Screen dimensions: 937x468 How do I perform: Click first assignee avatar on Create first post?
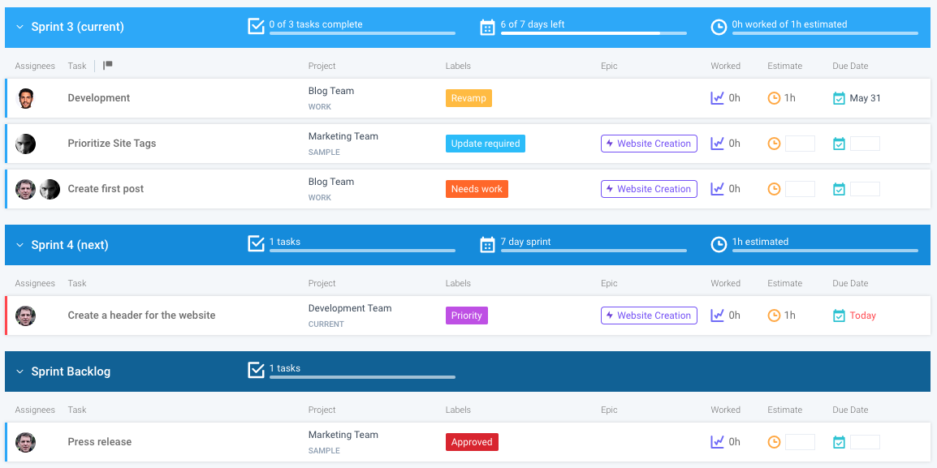click(x=25, y=189)
